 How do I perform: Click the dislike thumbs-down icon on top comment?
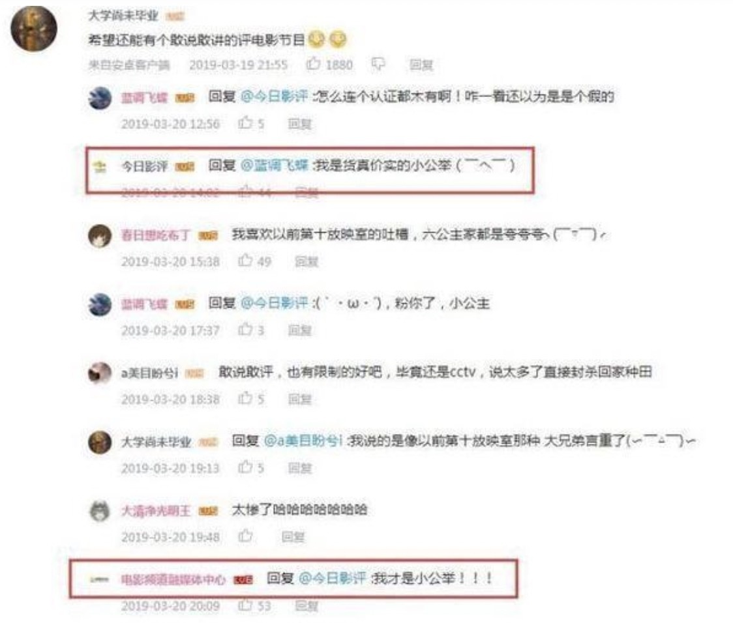click(x=378, y=64)
